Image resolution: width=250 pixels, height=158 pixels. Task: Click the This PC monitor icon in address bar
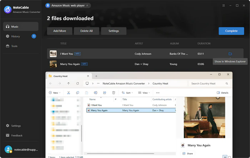[x=87, y=83]
